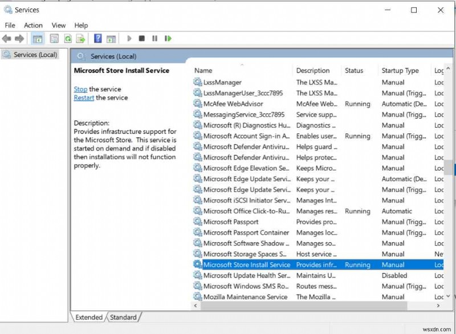Screen dimensions: 456x334
Task: Select the Start Service toolbar icon
Action: click(129, 38)
